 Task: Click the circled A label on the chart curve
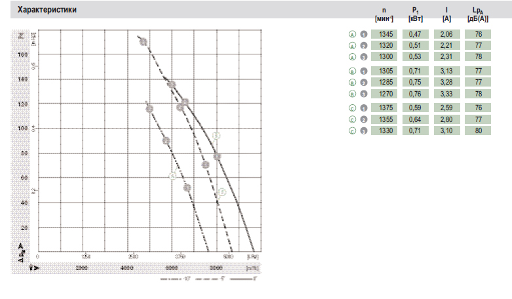(174, 175)
